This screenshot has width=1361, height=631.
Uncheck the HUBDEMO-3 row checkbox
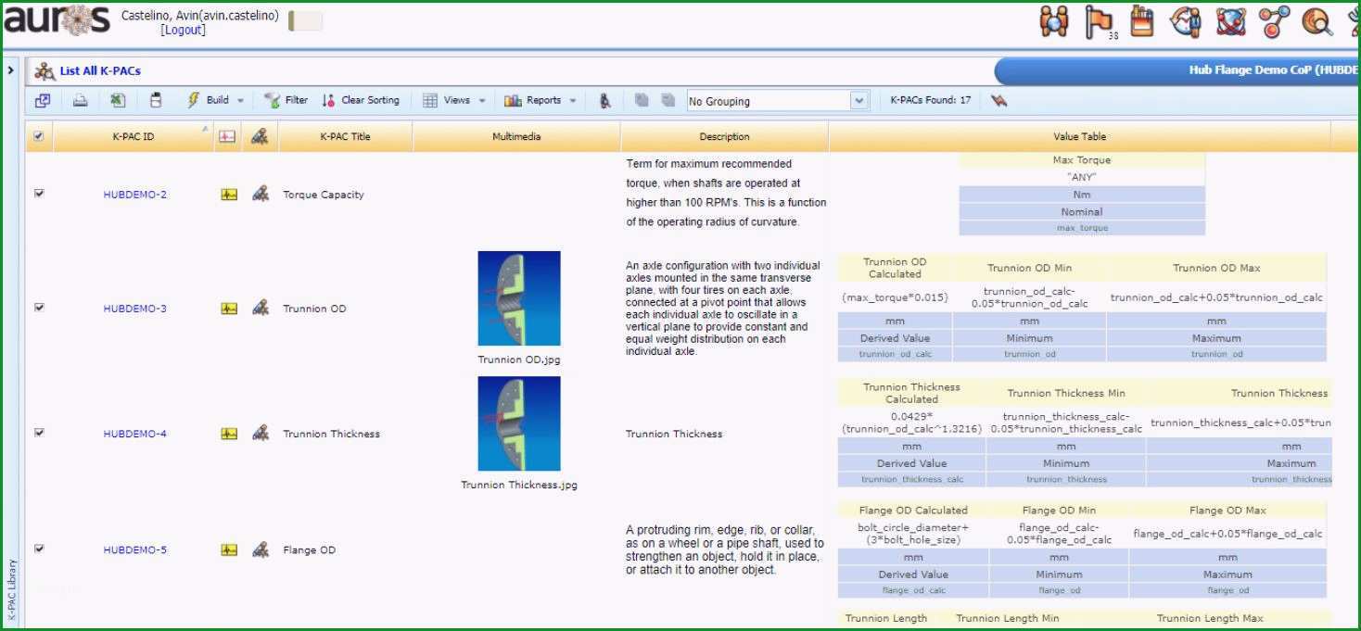click(x=39, y=308)
